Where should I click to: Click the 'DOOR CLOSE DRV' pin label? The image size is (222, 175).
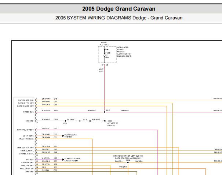25,106
